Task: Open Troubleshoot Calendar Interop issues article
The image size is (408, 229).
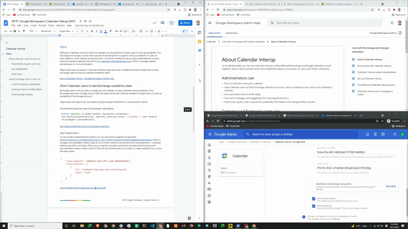Action: tap(376, 85)
